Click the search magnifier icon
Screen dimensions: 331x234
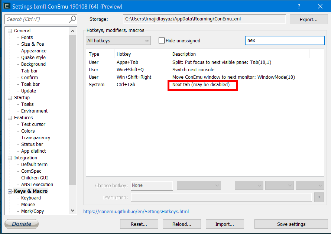[72, 19]
